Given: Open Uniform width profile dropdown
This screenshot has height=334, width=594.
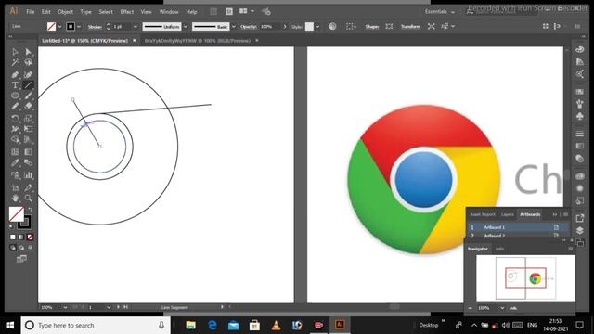Looking at the screenshot, I should click(x=186, y=27).
